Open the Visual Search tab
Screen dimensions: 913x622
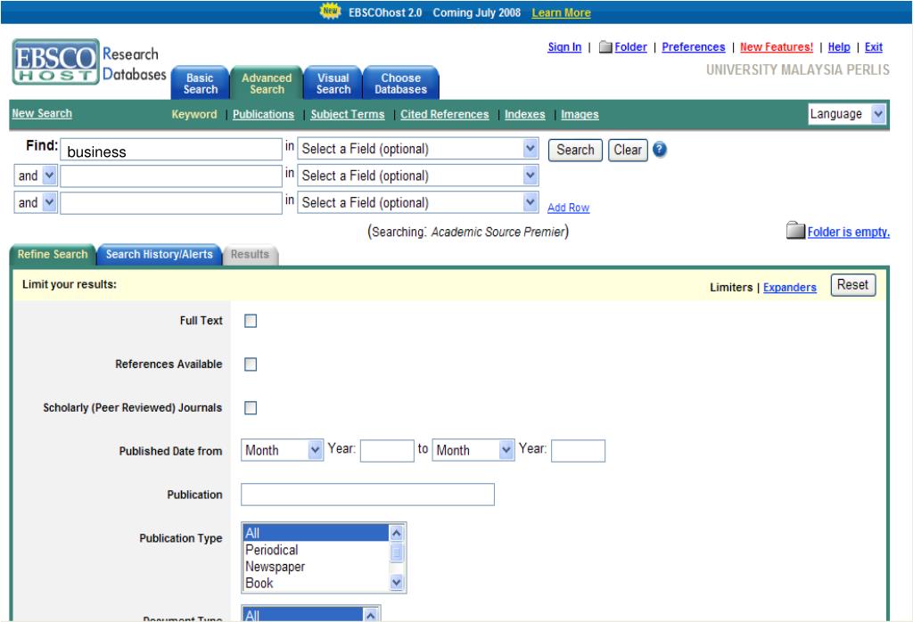click(333, 83)
